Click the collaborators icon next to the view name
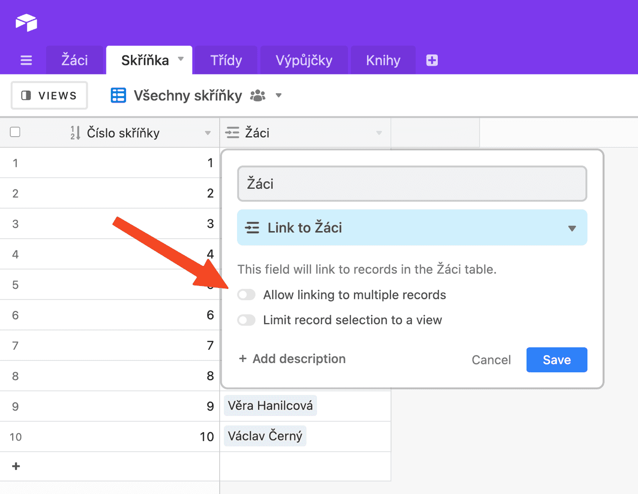The image size is (638, 494). (x=259, y=96)
